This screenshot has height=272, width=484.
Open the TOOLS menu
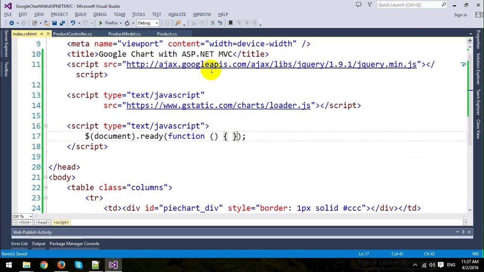138,14
